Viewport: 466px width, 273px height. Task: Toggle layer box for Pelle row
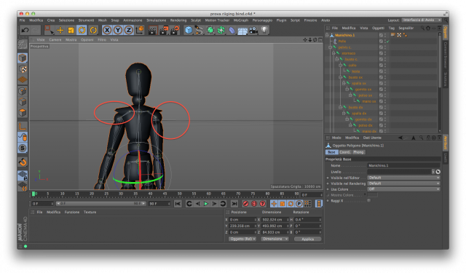(381, 41)
